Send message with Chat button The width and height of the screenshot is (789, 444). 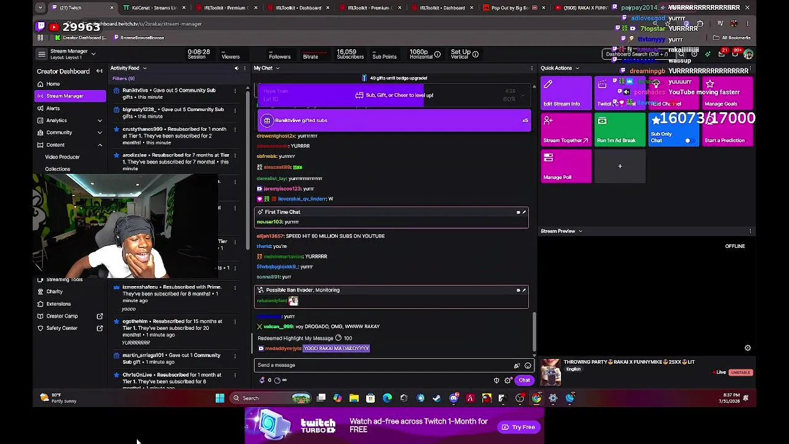[x=524, y=380]
